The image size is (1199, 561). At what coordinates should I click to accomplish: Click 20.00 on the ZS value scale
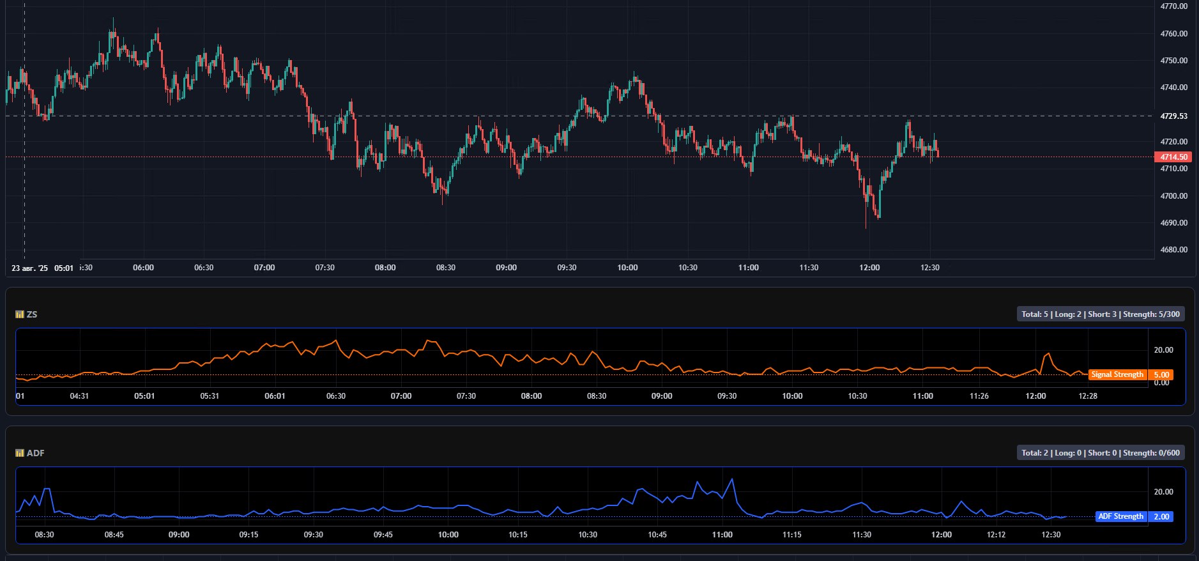tap(1163, 350)
